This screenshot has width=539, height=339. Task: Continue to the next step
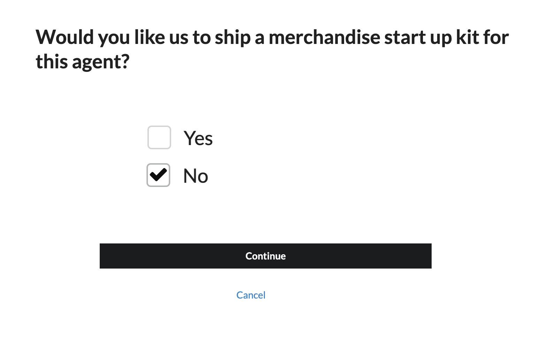[265, 256]
